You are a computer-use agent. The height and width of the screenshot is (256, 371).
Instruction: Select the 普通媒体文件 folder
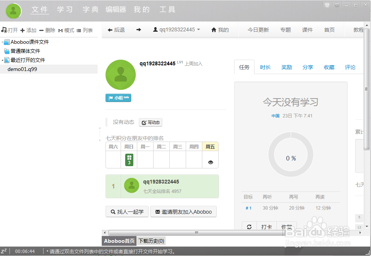click(22, 51)
